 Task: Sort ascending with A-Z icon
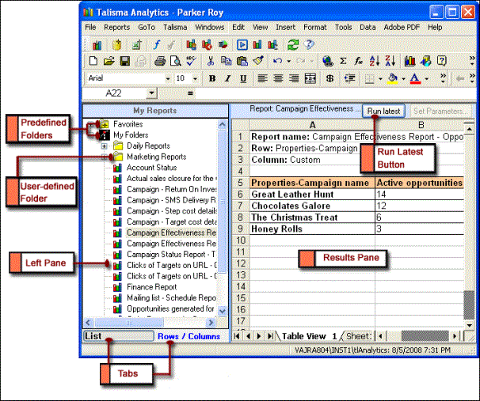[375, 61]
